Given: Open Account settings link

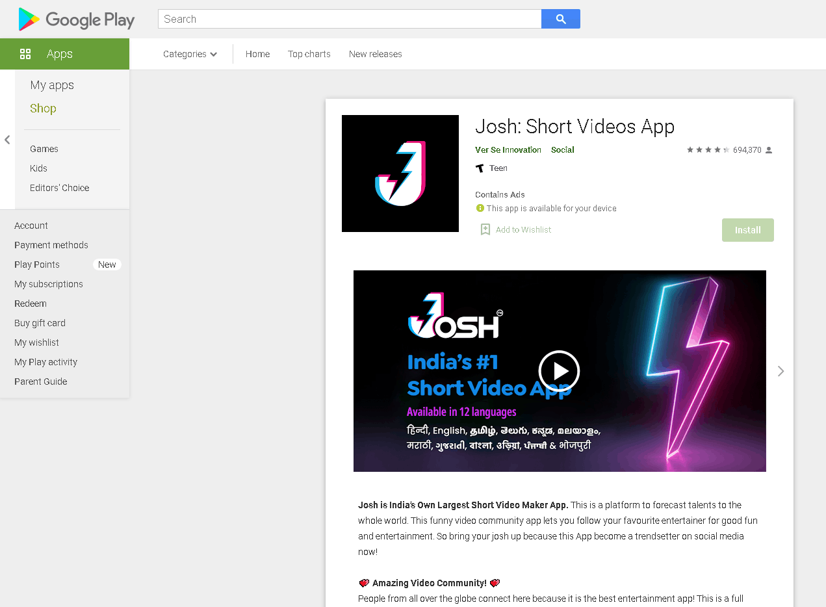Looking at the screenshot, I should point(31,226).
